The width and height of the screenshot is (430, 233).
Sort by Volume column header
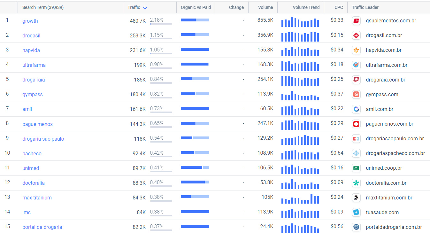pyautogui.click(x=265, y=7)
